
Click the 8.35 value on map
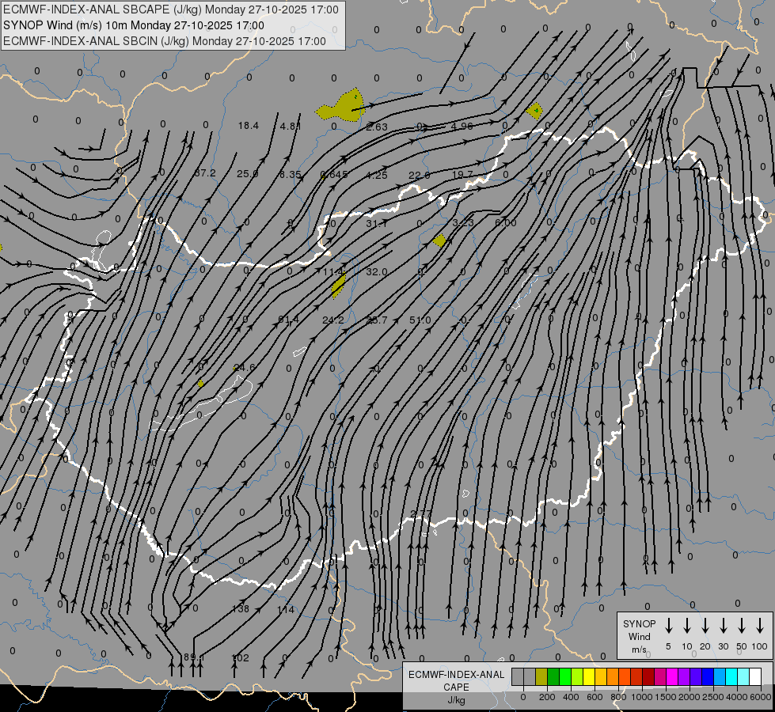[x=291, y=174]
